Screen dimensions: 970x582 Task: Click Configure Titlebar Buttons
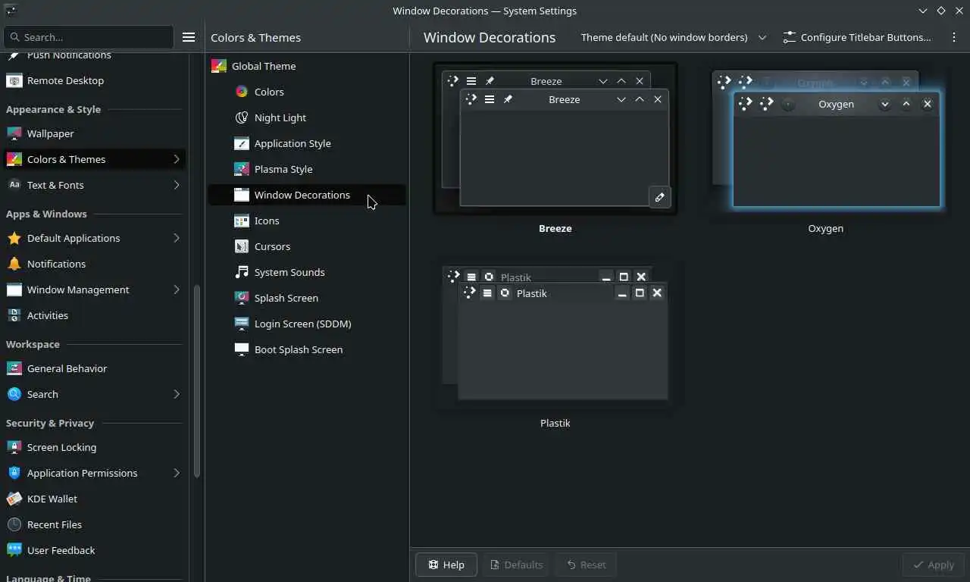coord(857,37)
